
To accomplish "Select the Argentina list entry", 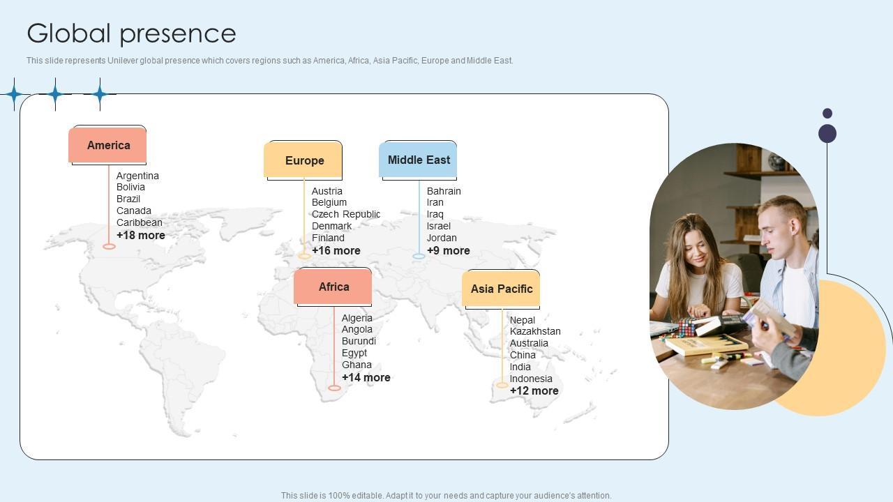I will [137, 176].
